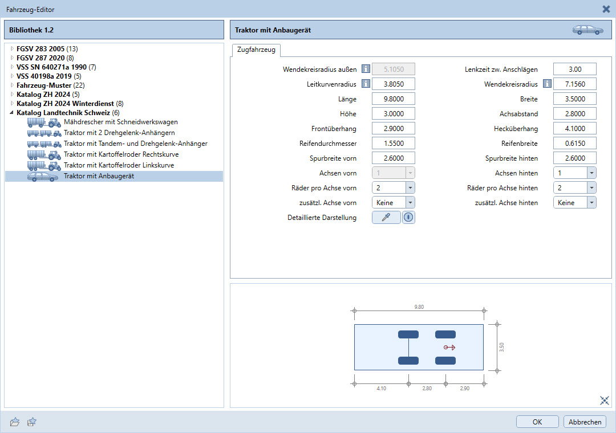
Task: Click the save favorites star icon
Action: (32, 422)
